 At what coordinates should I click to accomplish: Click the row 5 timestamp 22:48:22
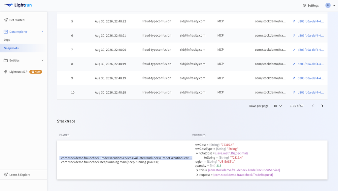(x=110, y=21)
